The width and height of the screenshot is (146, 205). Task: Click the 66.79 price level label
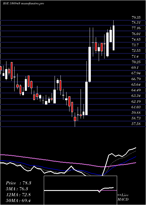136,79
